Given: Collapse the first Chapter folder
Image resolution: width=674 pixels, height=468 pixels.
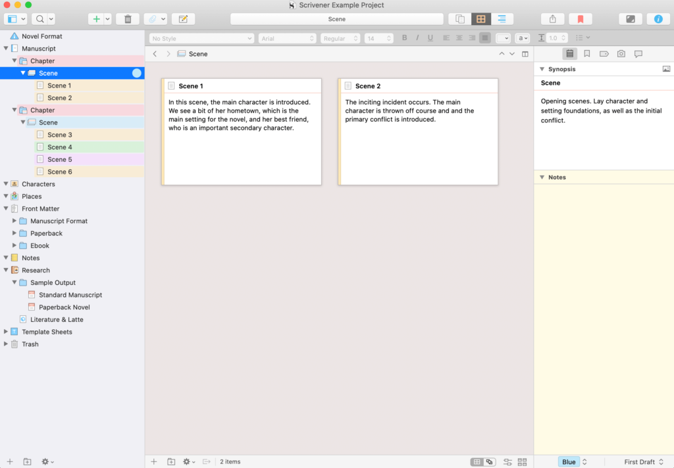Looking at the screenshot, I should tap(14, 61).
